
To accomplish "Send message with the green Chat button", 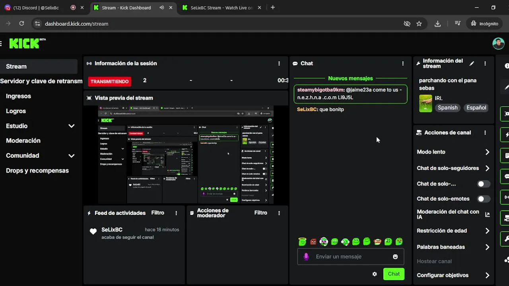I will point(394,274).
